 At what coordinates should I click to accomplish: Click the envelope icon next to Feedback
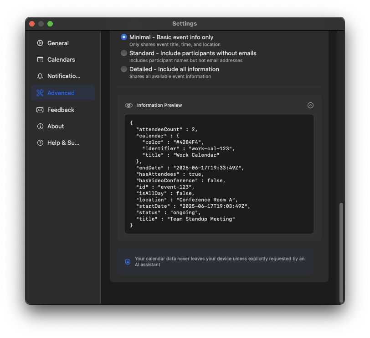click(41, 110)
